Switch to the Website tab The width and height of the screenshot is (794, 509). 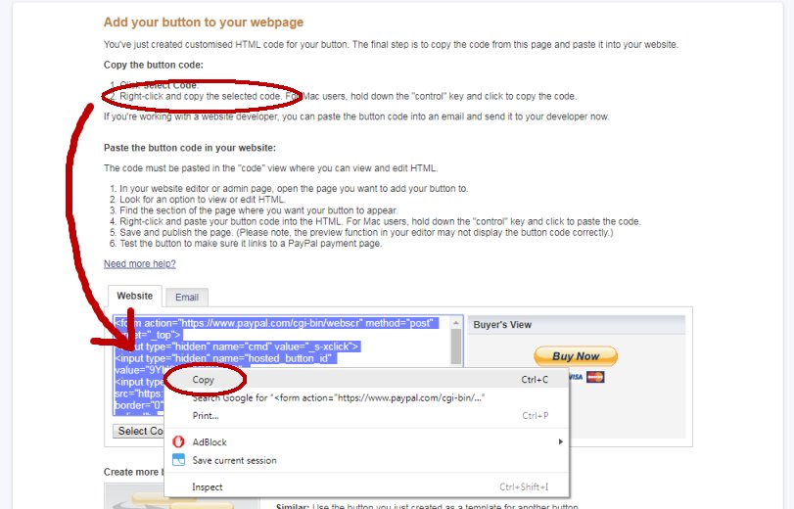[135, 296]
